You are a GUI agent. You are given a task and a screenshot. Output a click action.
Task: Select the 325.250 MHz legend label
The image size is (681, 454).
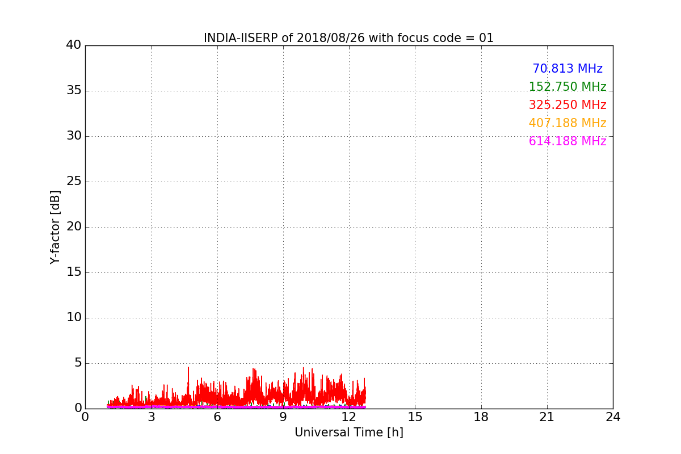[x=567, y=105]
